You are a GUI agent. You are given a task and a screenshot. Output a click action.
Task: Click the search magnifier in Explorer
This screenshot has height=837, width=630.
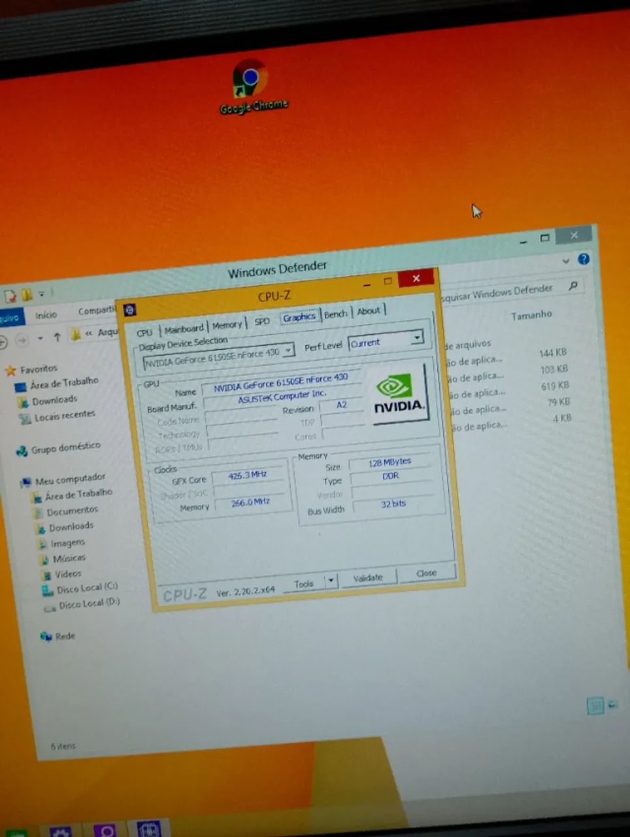click(x=573, y=286)
